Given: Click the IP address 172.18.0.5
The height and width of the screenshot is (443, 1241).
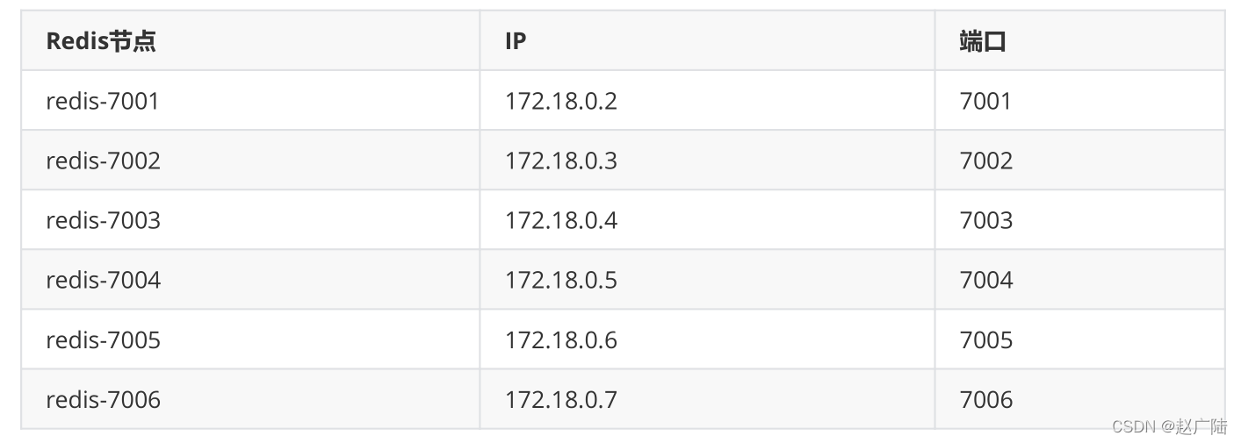Looking at the screenshot, I should [560, 280].
